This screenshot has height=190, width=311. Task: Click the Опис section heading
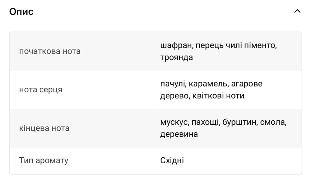tap(21, 12)
